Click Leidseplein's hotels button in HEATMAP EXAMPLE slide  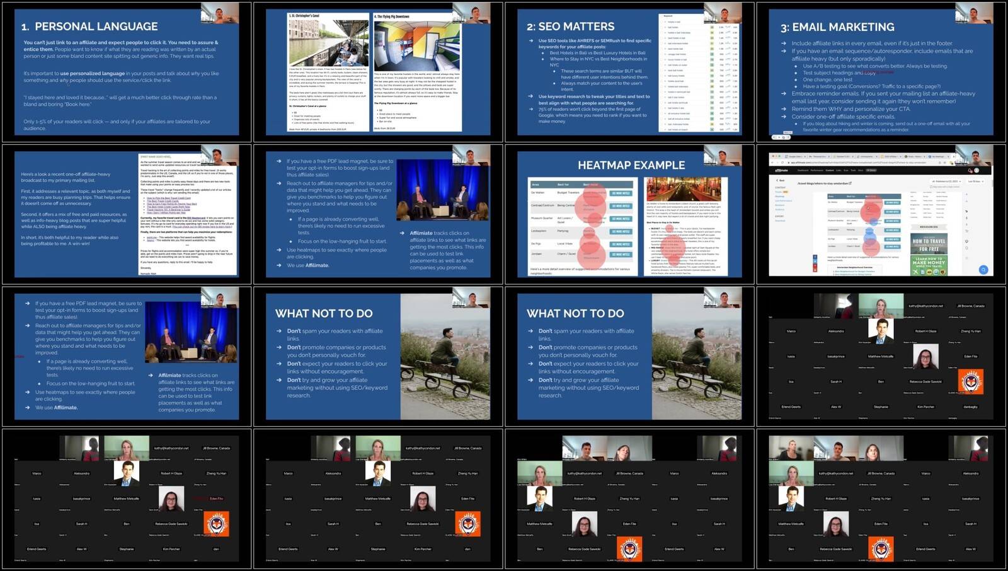click(621, 231)
